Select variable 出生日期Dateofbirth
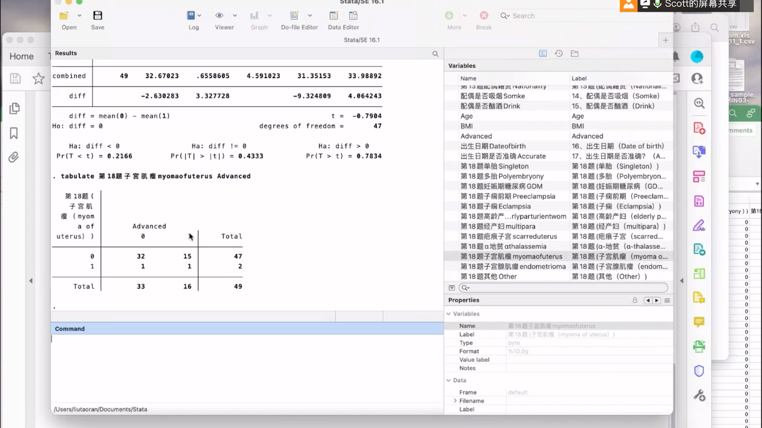762x428 pixels. 558,146
